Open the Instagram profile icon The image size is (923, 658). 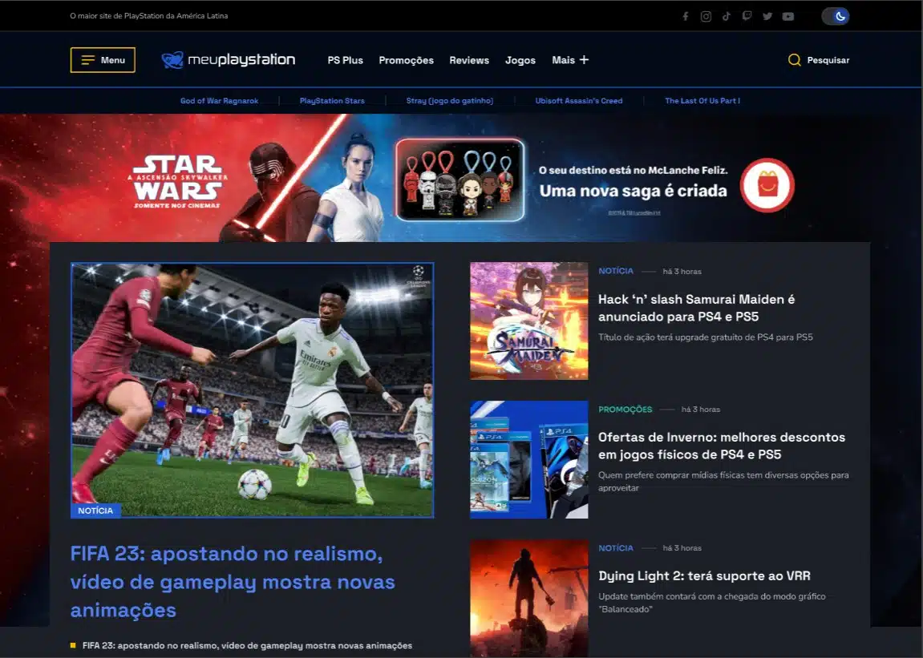pyautogui.click(x=706, y=15)
